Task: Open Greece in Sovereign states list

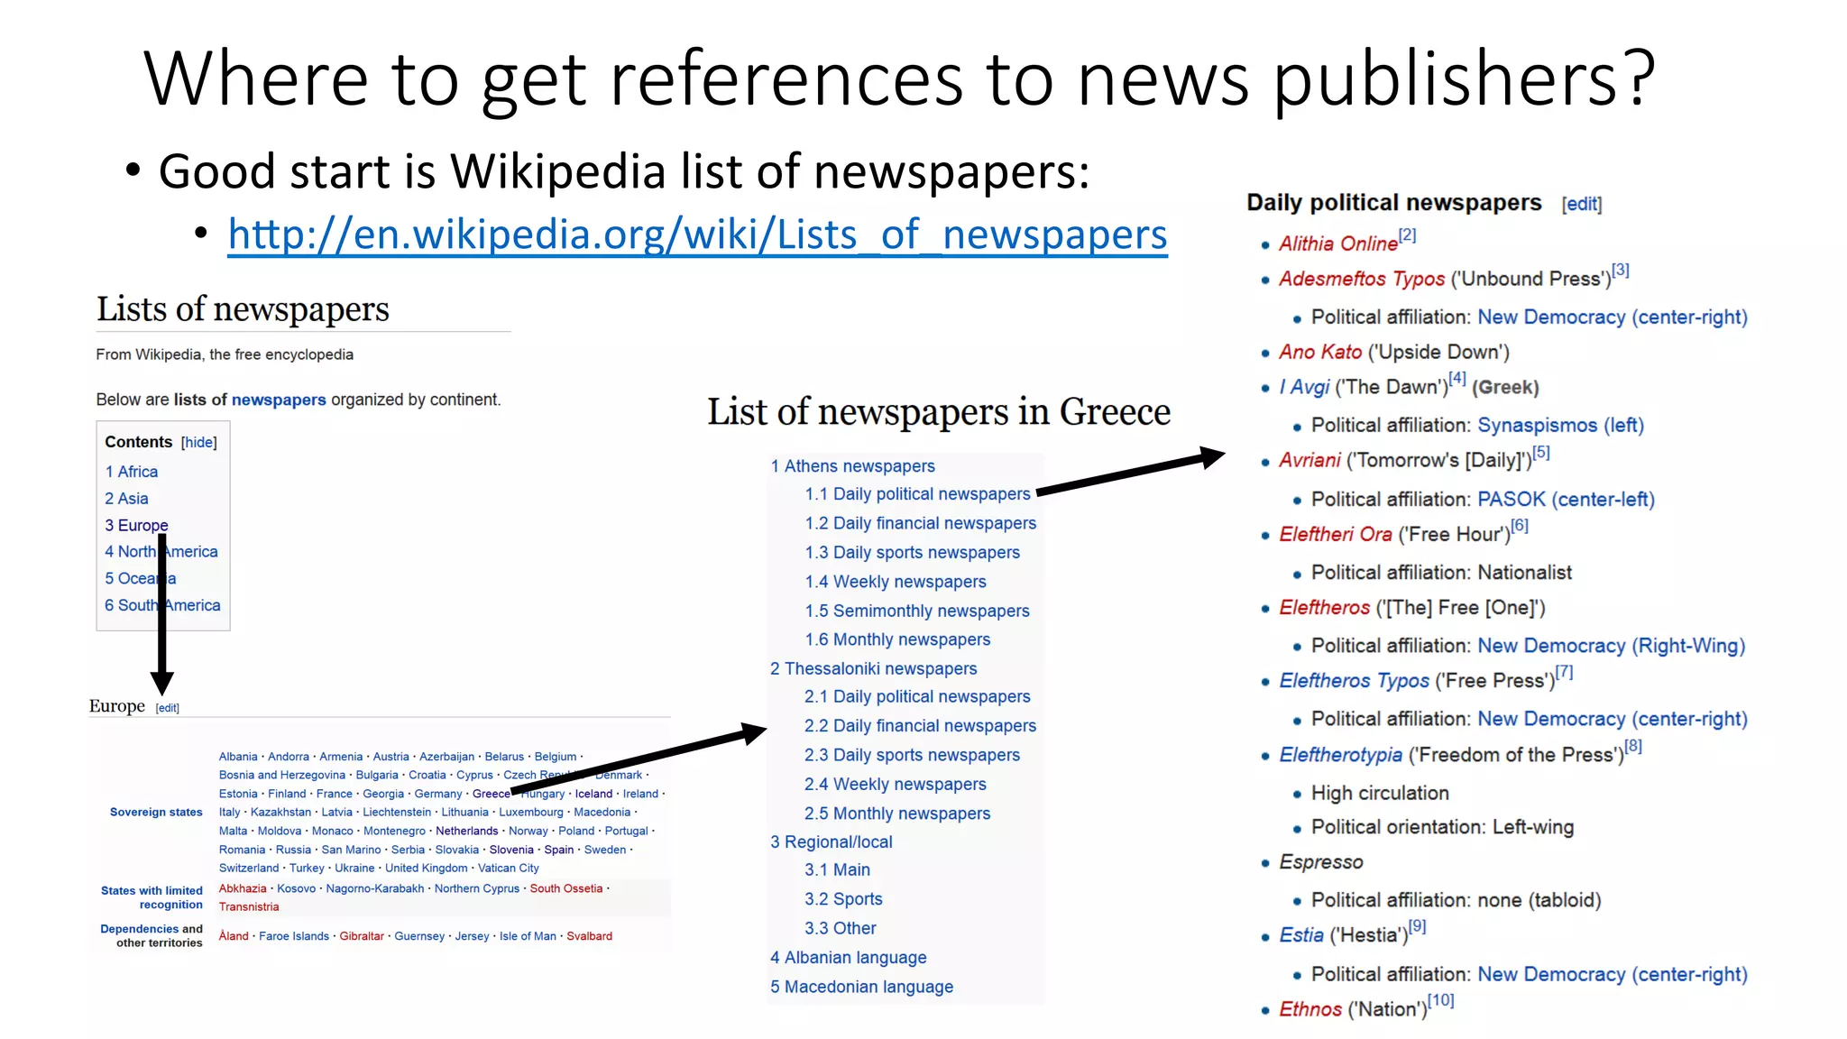Action: [492, 794]
